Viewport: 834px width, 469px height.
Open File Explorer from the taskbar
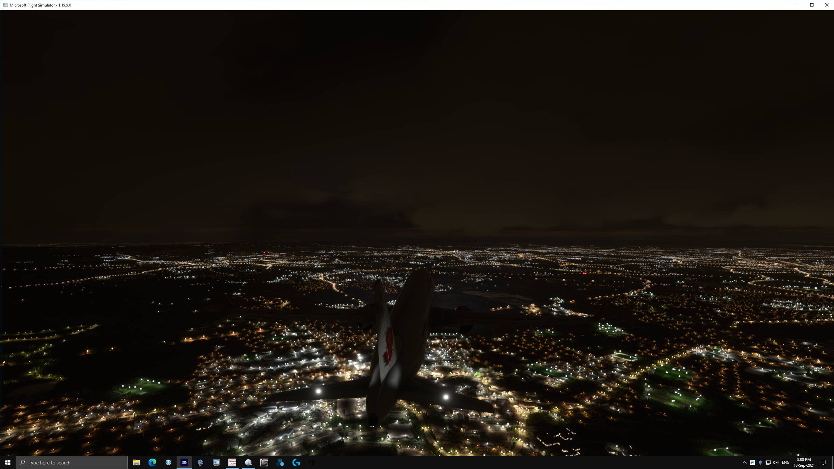(136, 462)
